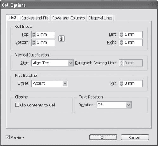Uncheck the Preview checkbox
The width and height of the screenshot is (158, 146).
pyautogui.click(x=8, y=137)
